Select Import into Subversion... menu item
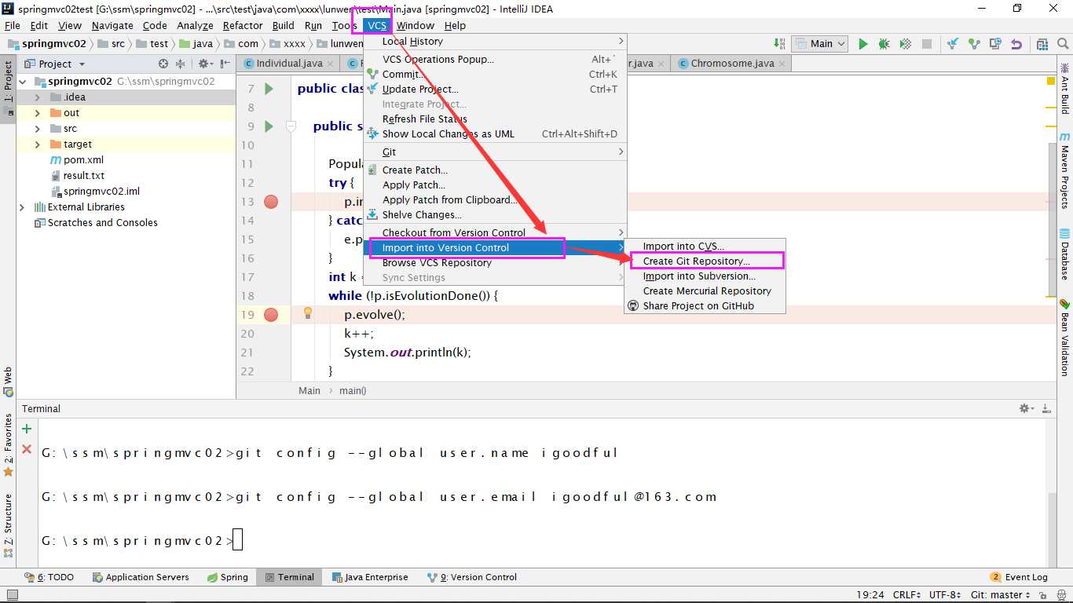This screenshot has height=603, width=1073. 705,276
